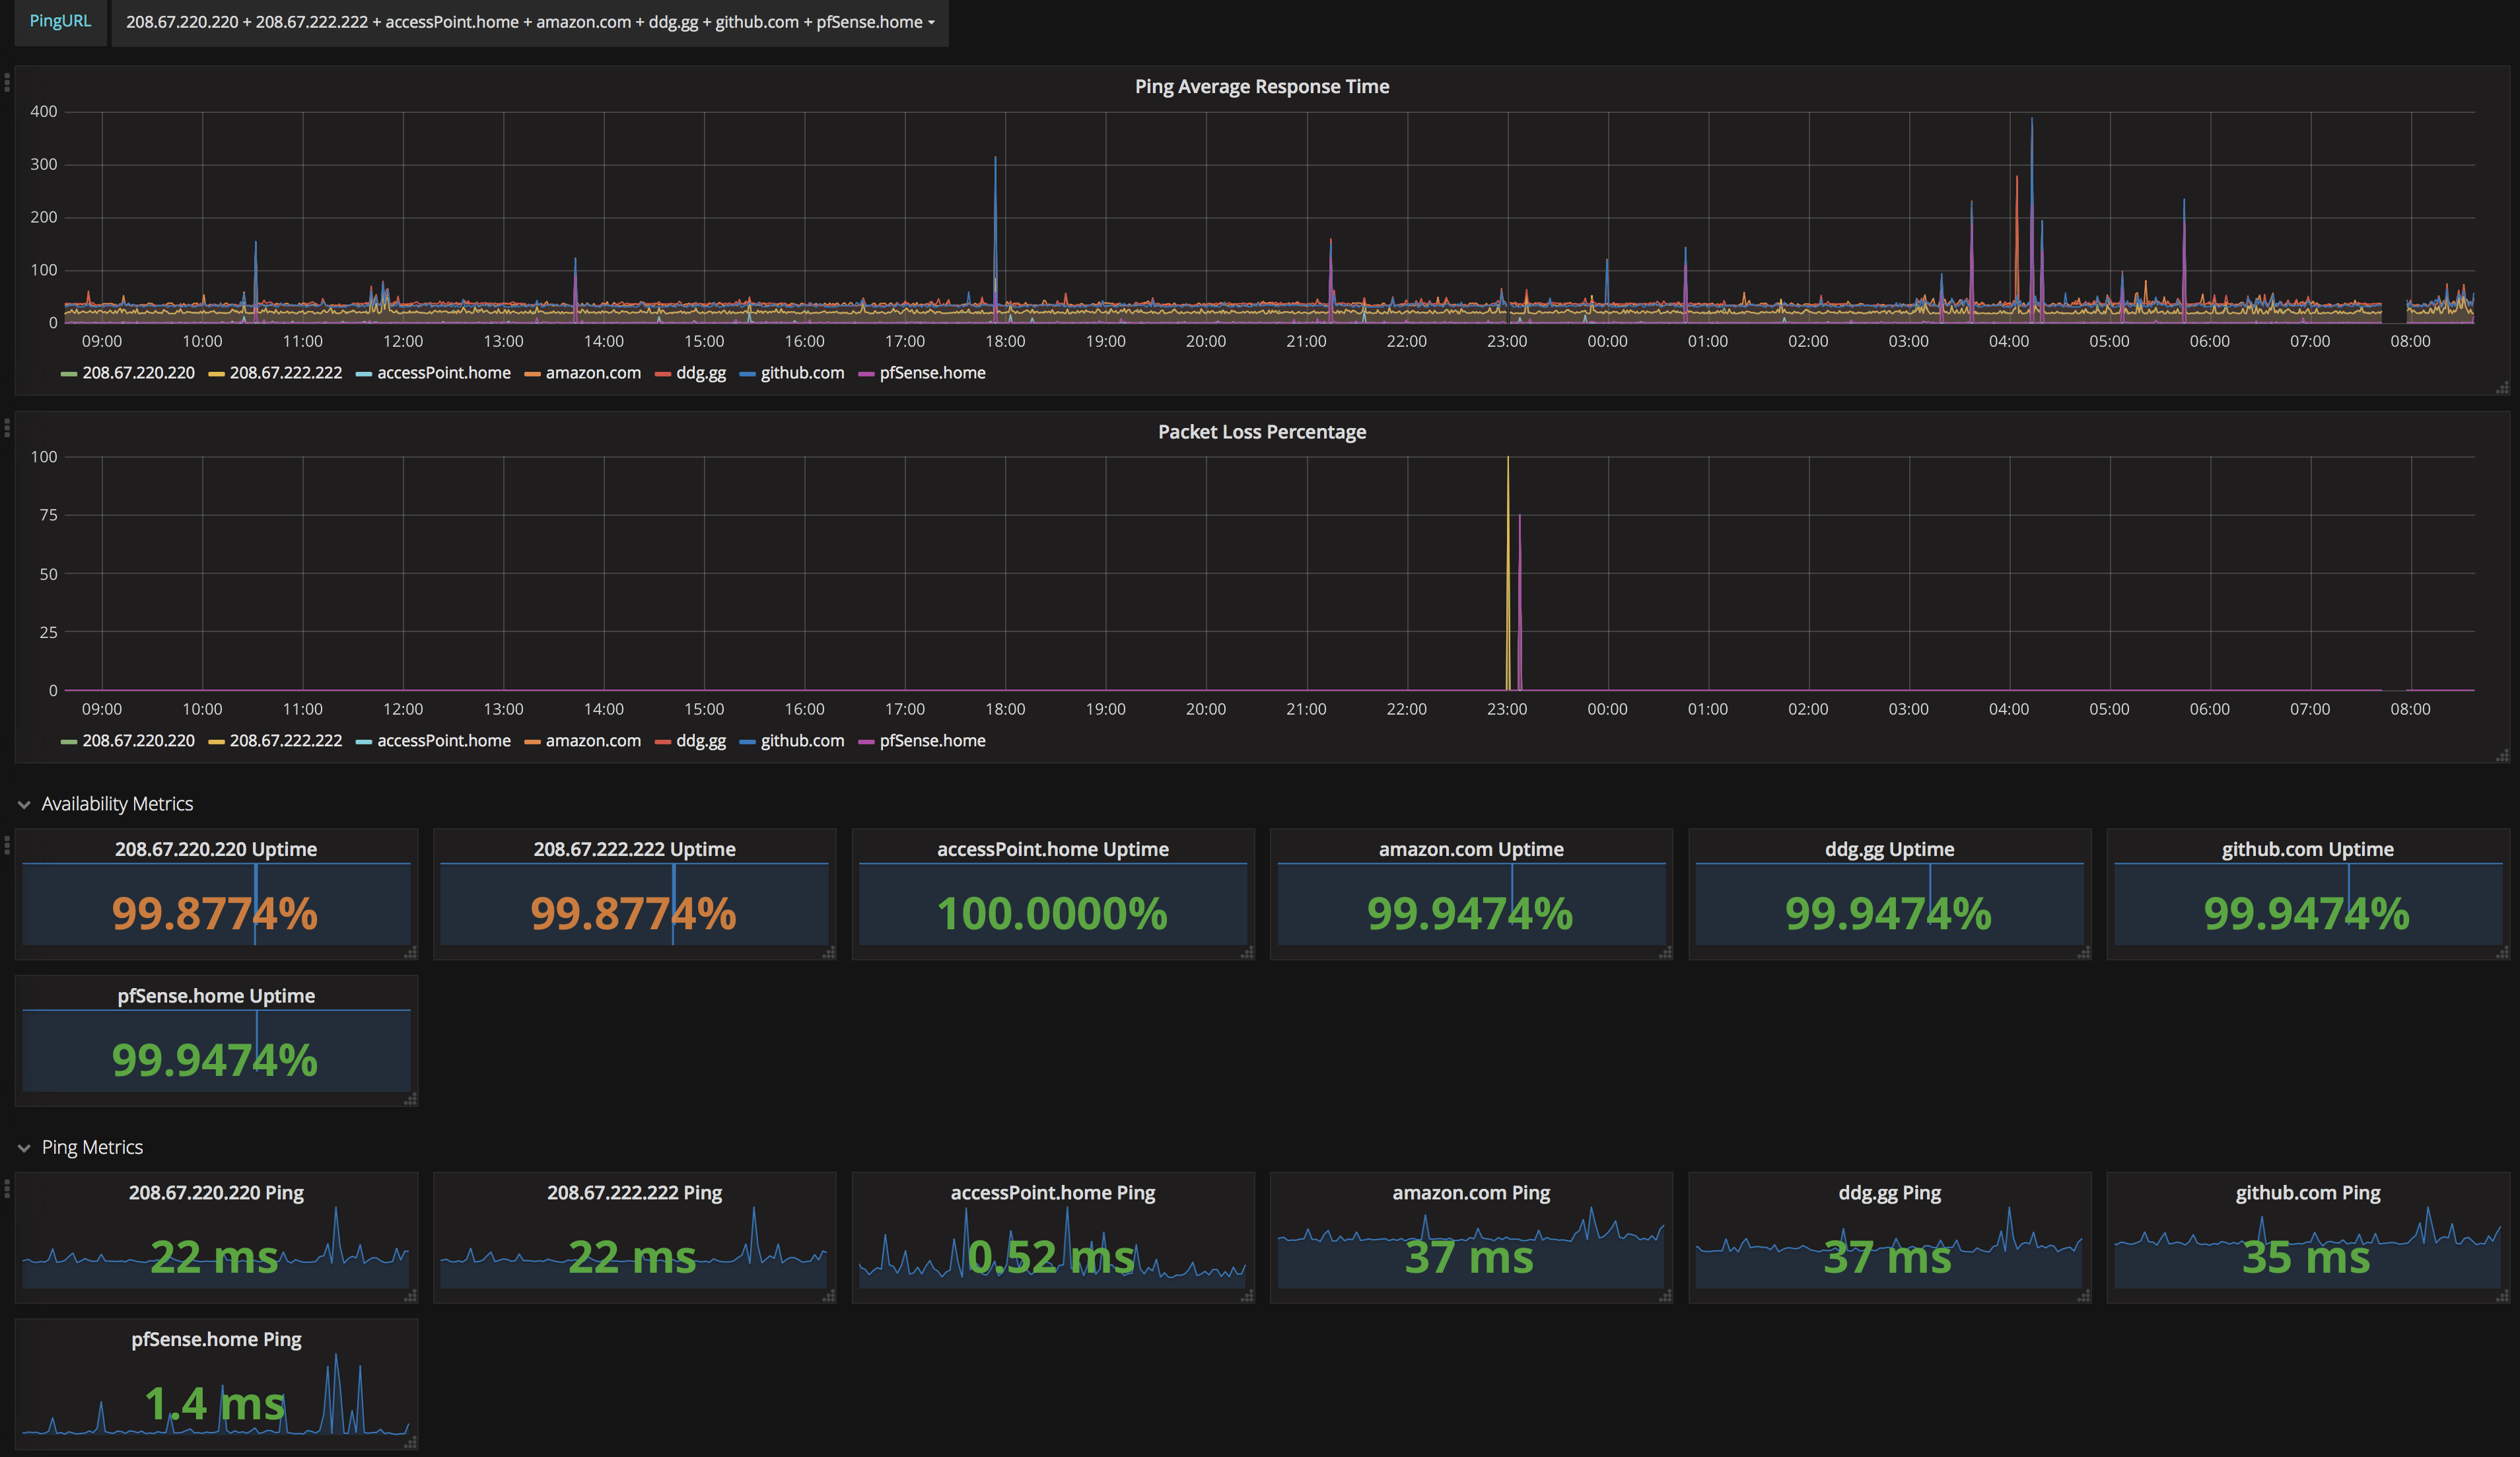Click pfSense.home Ping panel resize corner

[x=410, y=1442]
